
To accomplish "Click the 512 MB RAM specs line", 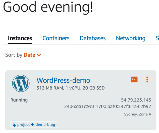I will tap(71, 88).
